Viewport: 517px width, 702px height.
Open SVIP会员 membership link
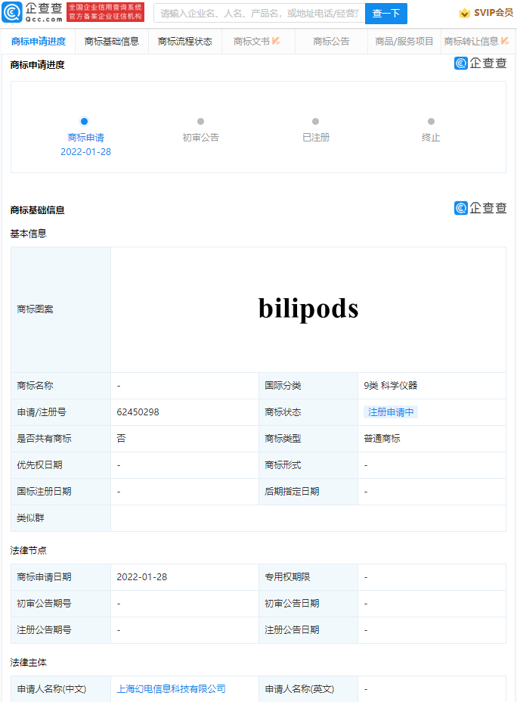pos(486,13)
